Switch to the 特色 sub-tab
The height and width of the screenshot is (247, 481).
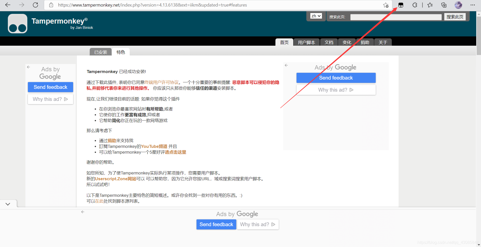coord(121,52)
